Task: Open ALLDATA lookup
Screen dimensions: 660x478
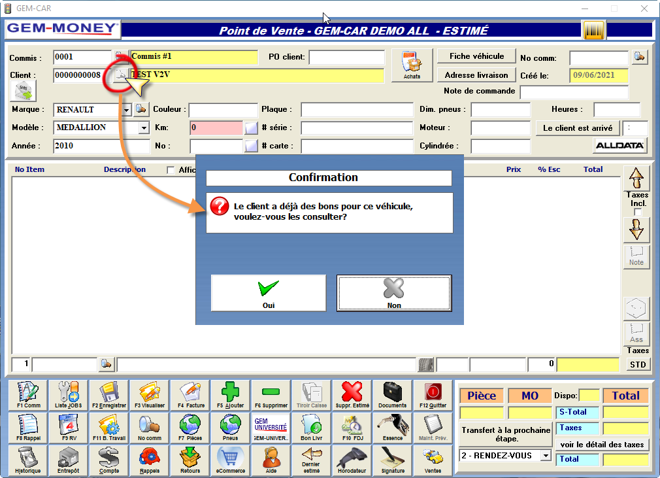Action: (x=619, y=146)
